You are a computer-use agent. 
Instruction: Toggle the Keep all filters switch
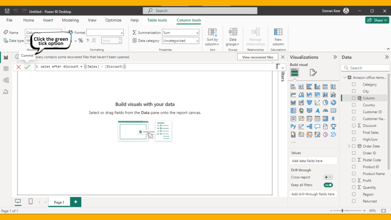click(x=328, y=185)
